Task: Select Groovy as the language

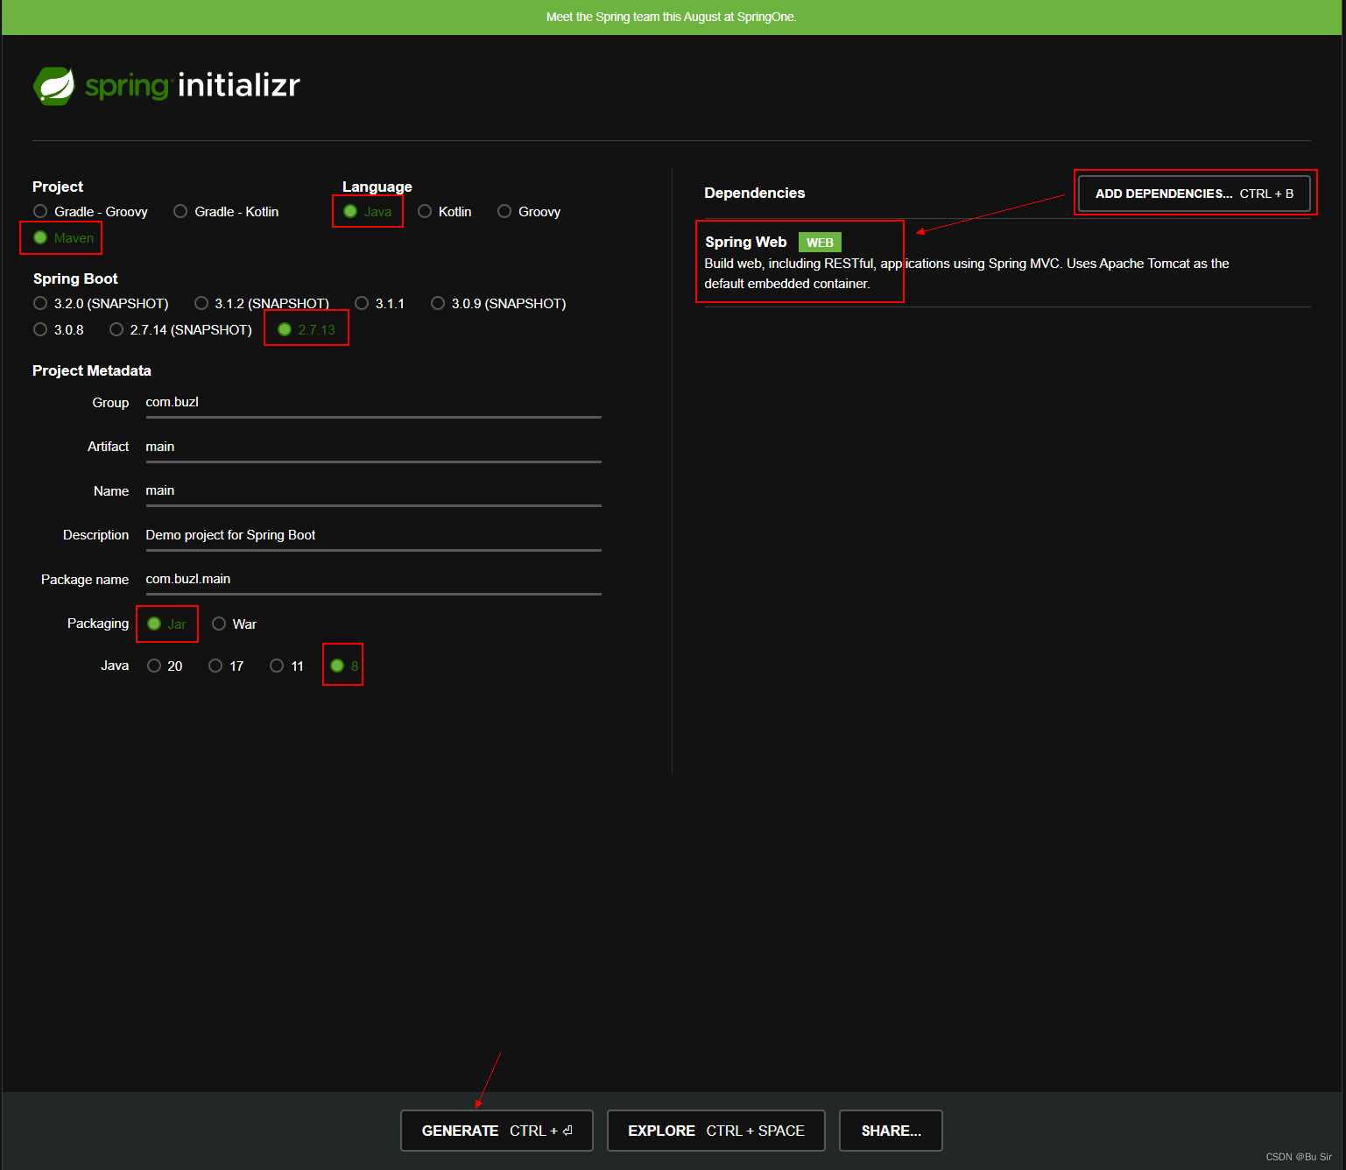Action: [x=504, y=211]
